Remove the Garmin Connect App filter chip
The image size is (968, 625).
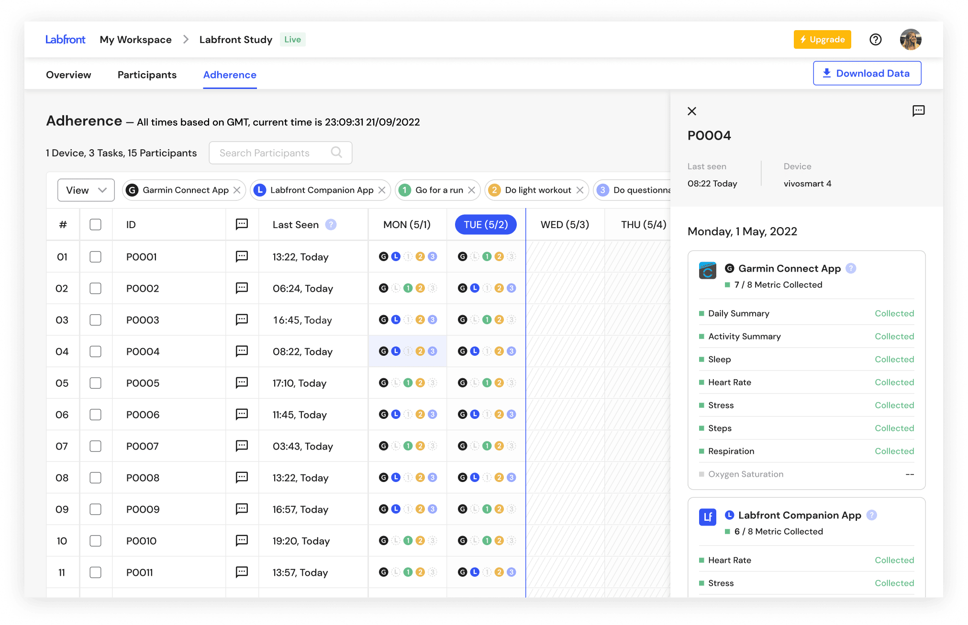[x=237, y=190]
